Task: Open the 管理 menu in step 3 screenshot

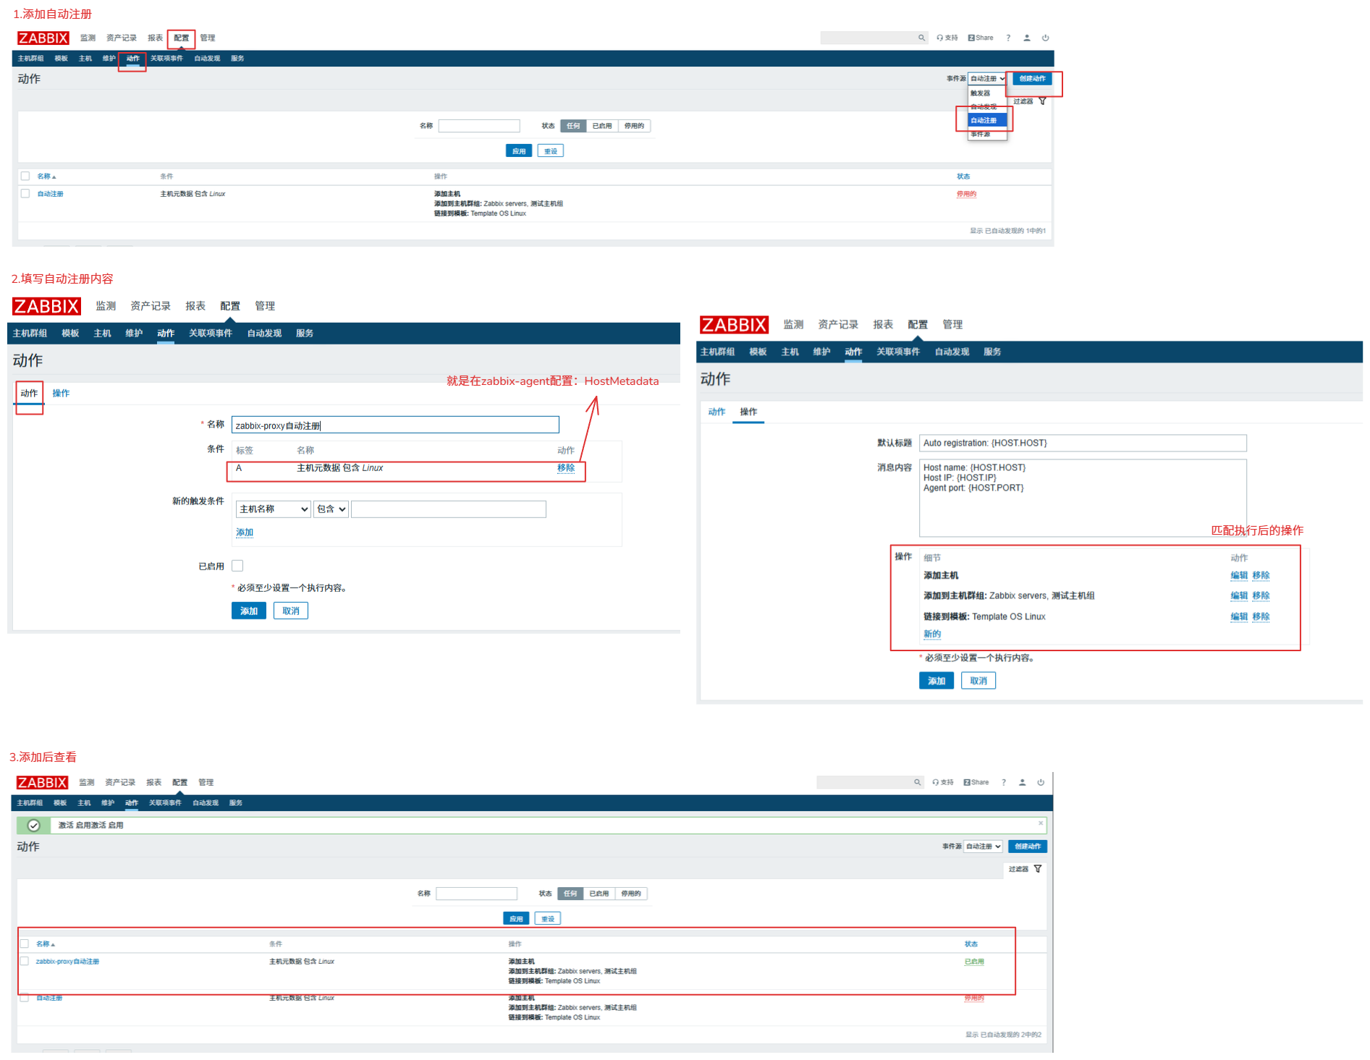Action: tap(206, 782)
